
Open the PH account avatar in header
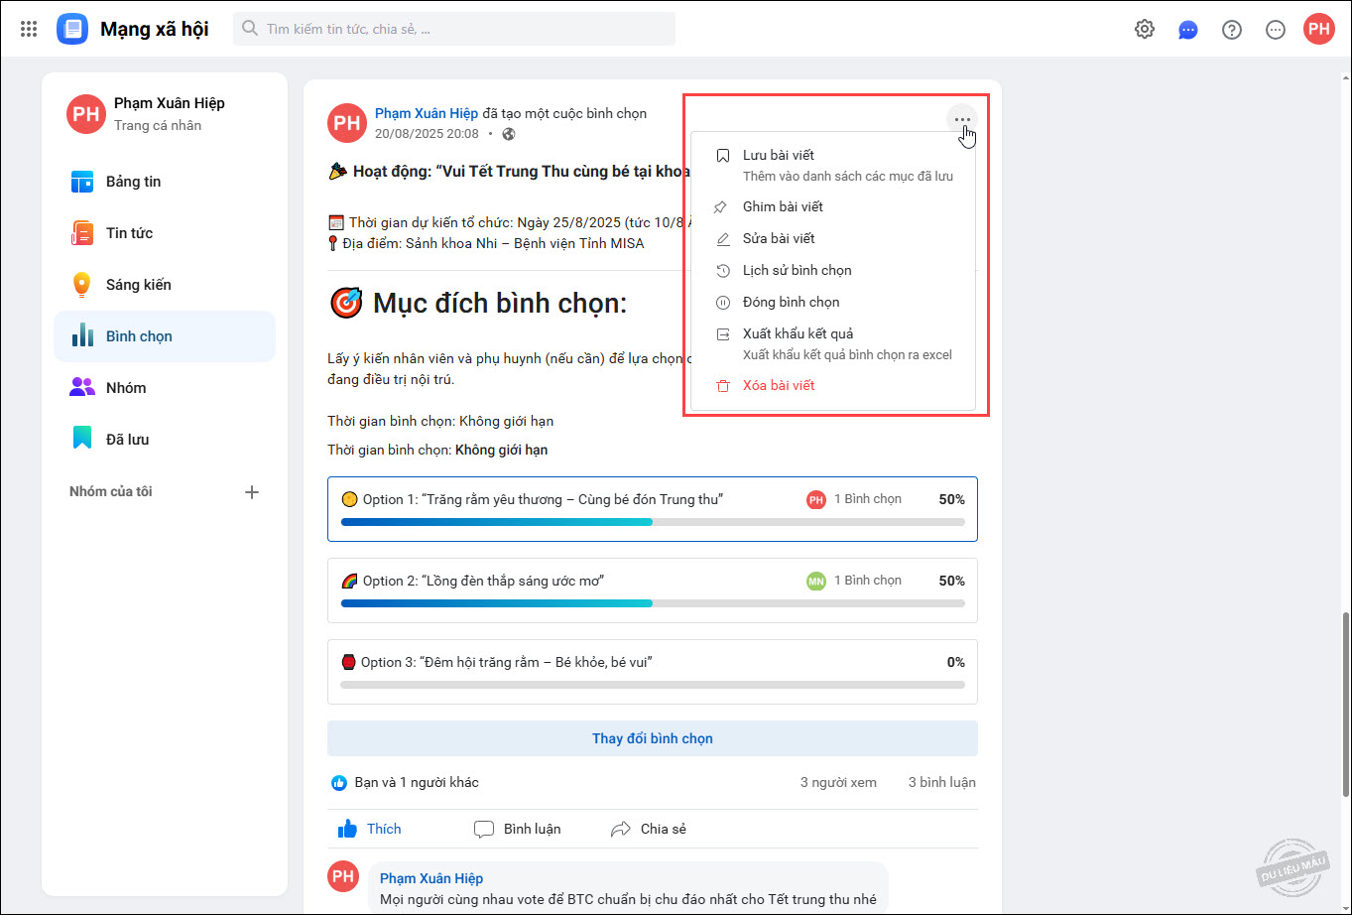(x=1319, y=30)
